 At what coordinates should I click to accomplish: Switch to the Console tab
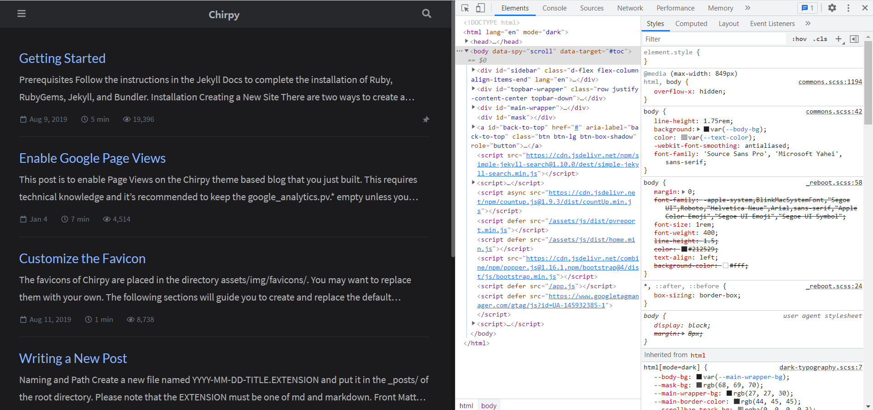pyautogui.click(x=554, y=8)
